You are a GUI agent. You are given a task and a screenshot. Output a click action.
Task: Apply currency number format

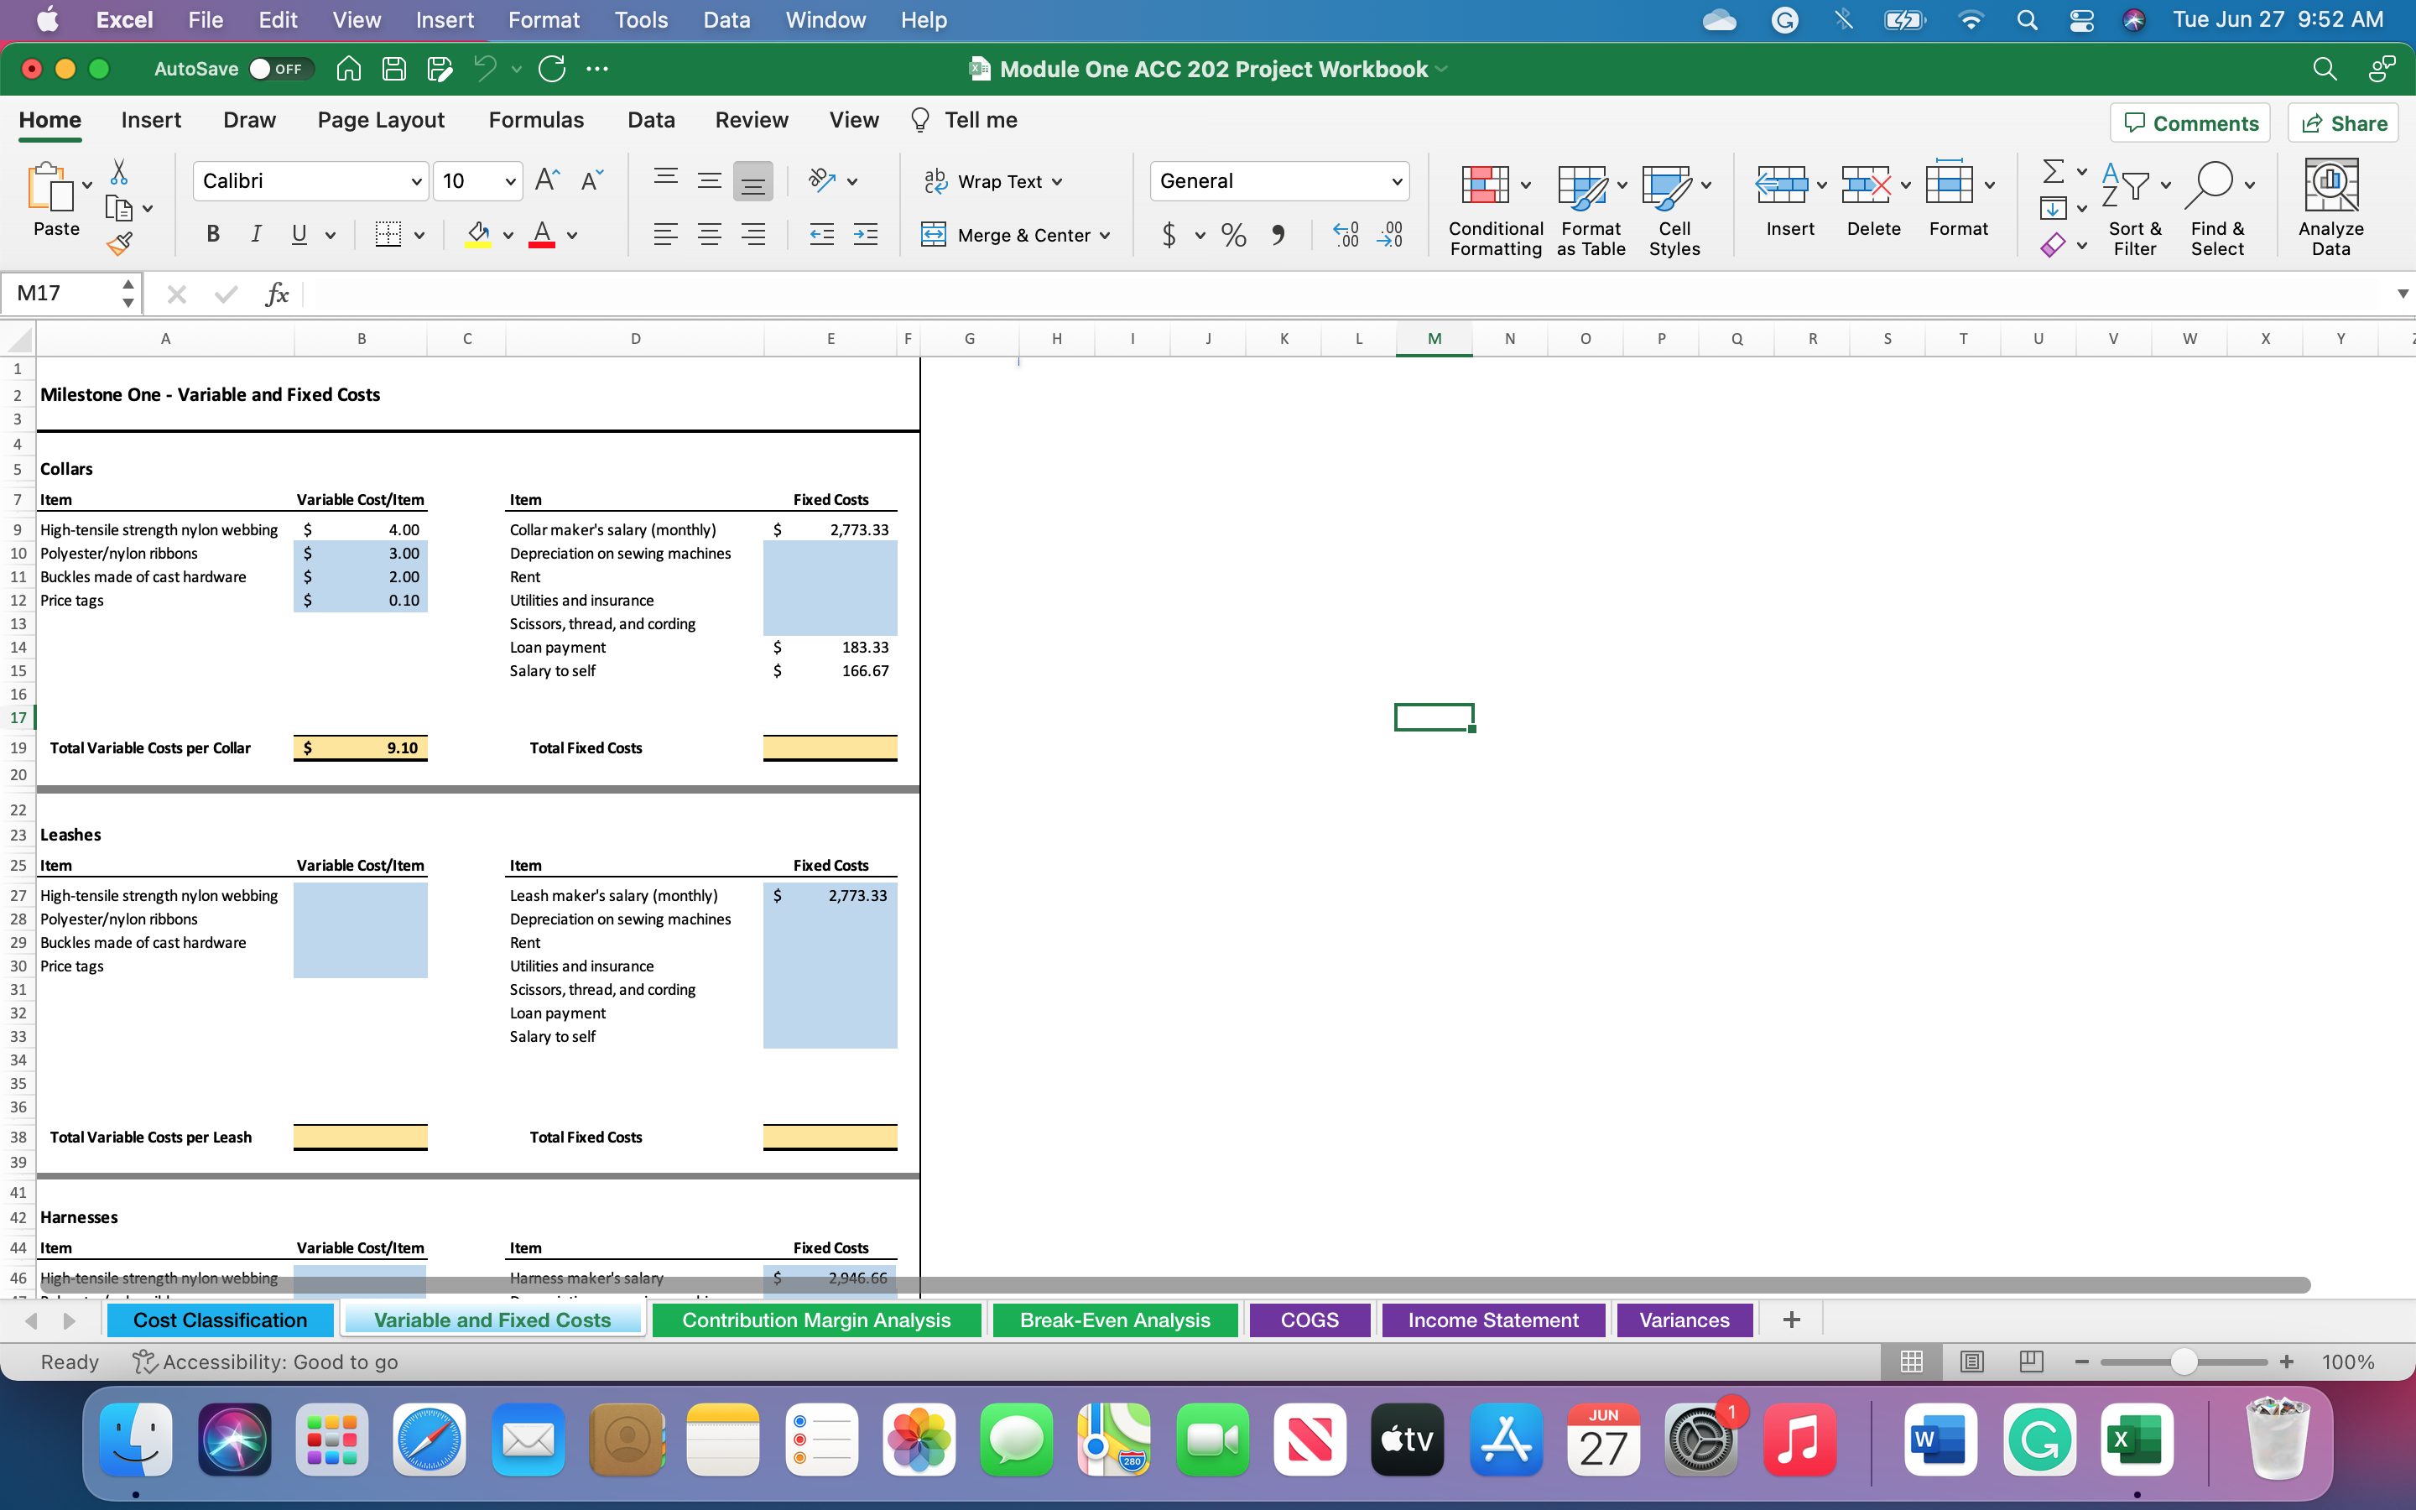tap(1169, 235)
